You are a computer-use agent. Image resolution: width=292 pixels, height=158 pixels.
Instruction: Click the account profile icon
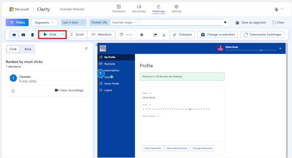(277, 9)
